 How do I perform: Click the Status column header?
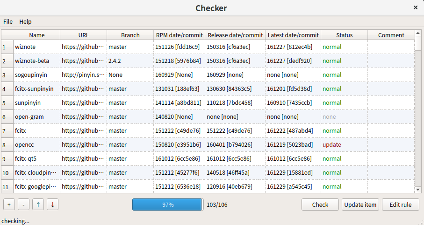344,35
